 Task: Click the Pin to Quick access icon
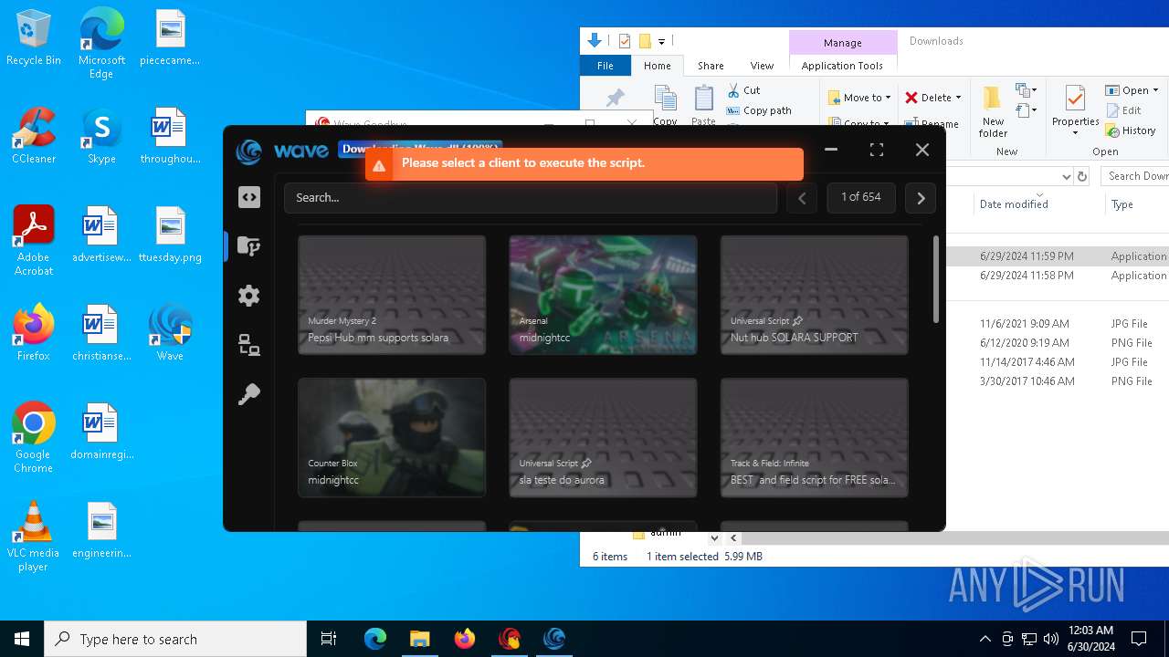pyautogui.click(x=616, y=99)
